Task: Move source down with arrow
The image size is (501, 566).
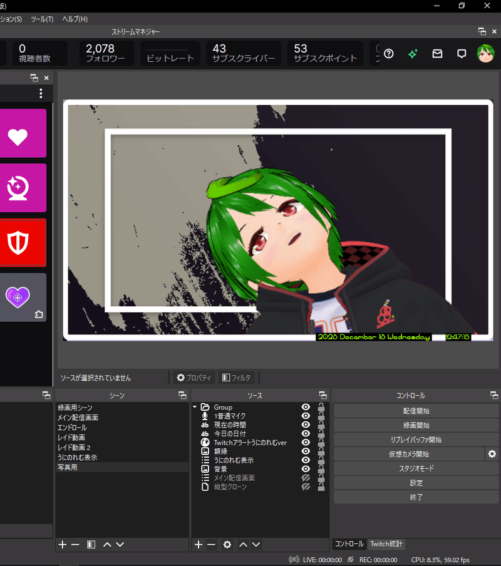Action: coord(256,544)
